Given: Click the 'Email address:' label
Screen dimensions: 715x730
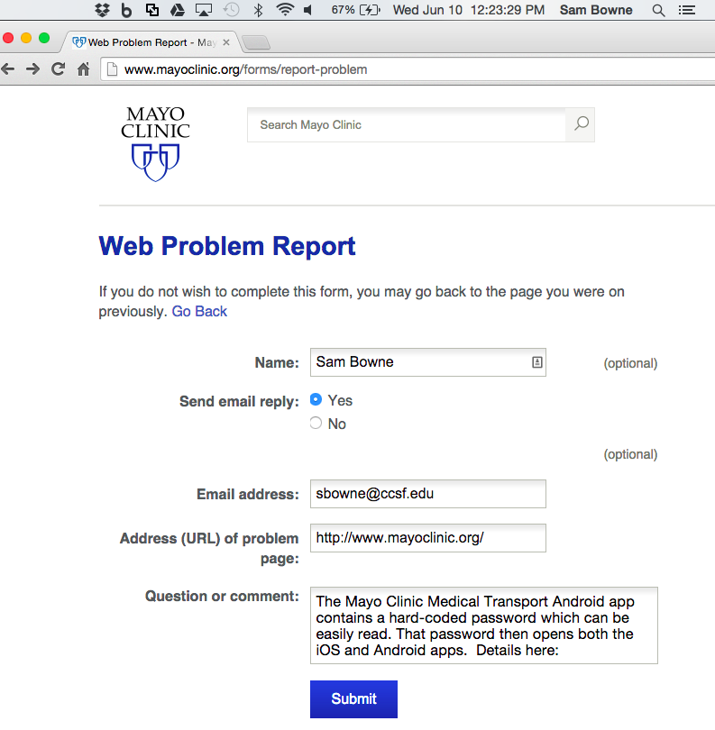Looking at the screenshot, I should (248, 494).
